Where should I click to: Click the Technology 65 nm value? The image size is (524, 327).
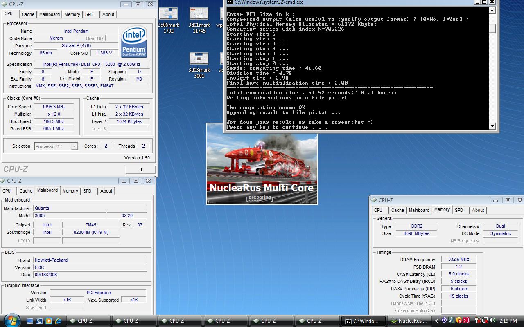[x=45, y=53]
